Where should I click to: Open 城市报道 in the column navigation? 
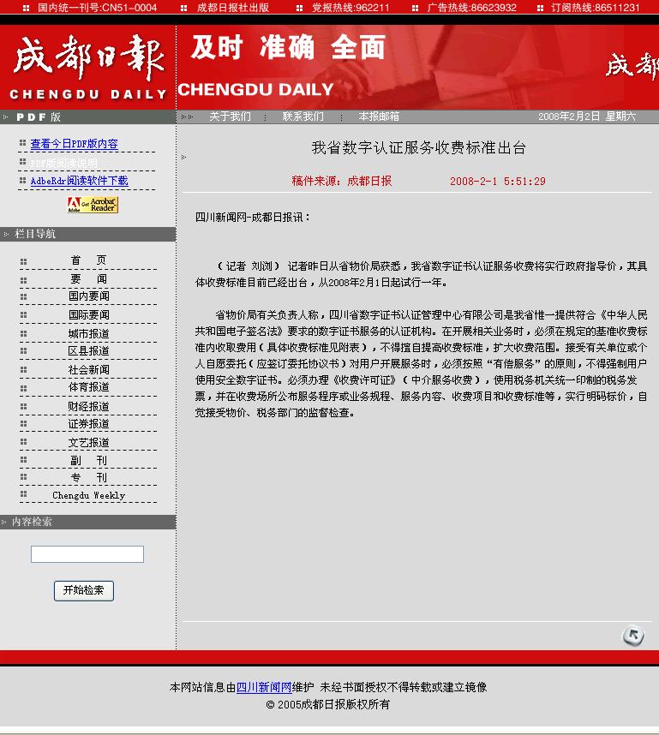coord(89,333)
